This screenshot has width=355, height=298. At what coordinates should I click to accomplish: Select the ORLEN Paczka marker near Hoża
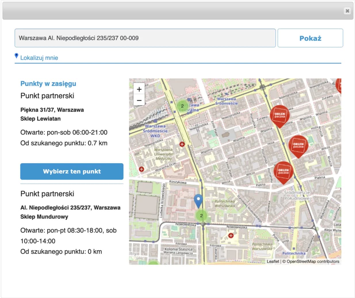(x=298, y=145)
